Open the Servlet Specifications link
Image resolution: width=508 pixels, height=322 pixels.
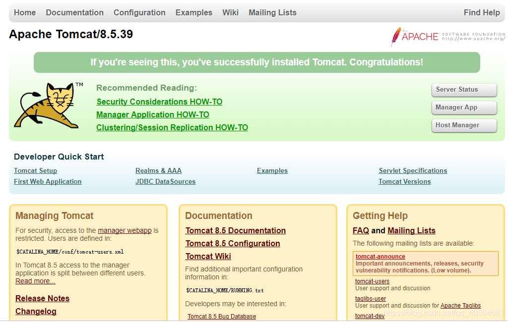tap(413, 170)
